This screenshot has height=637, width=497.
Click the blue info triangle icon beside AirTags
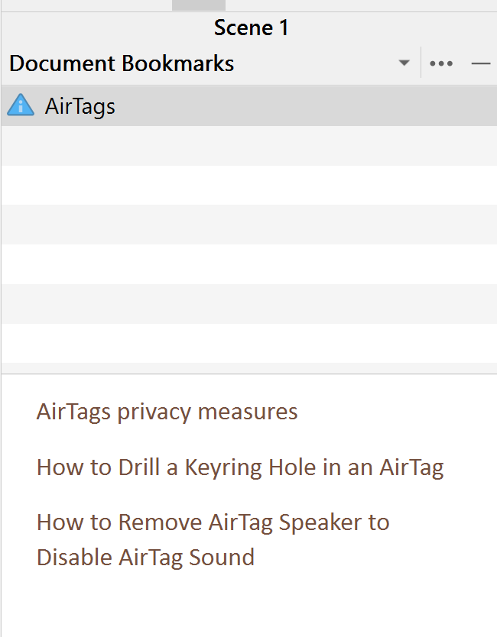pyautogui.click(x=21, y=105)
